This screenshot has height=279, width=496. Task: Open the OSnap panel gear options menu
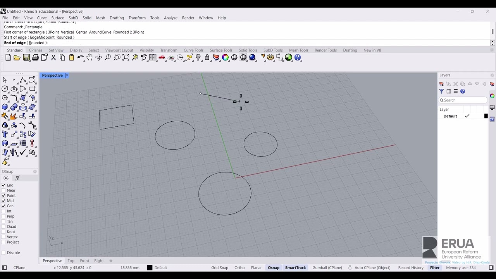35,172
